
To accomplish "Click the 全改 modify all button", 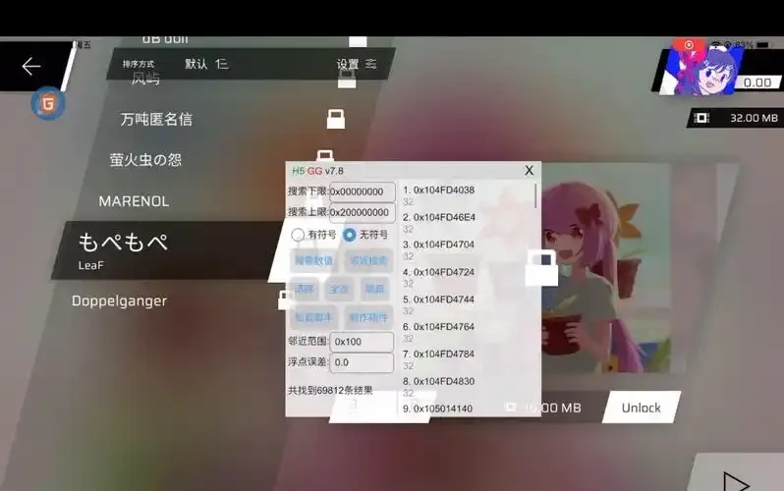I will click(x=339, y=289).
